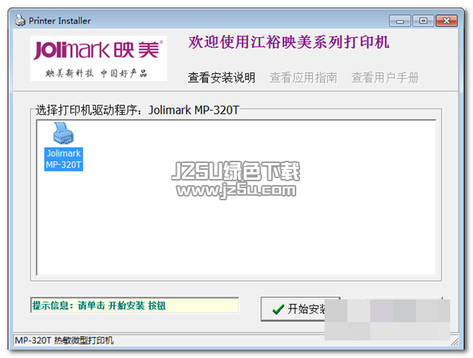The height and width of the screenshot is (358, 473).
Task: Click the 欢迎使用江裕映美系列打印机 heading
Action: [x=289, y=42]
